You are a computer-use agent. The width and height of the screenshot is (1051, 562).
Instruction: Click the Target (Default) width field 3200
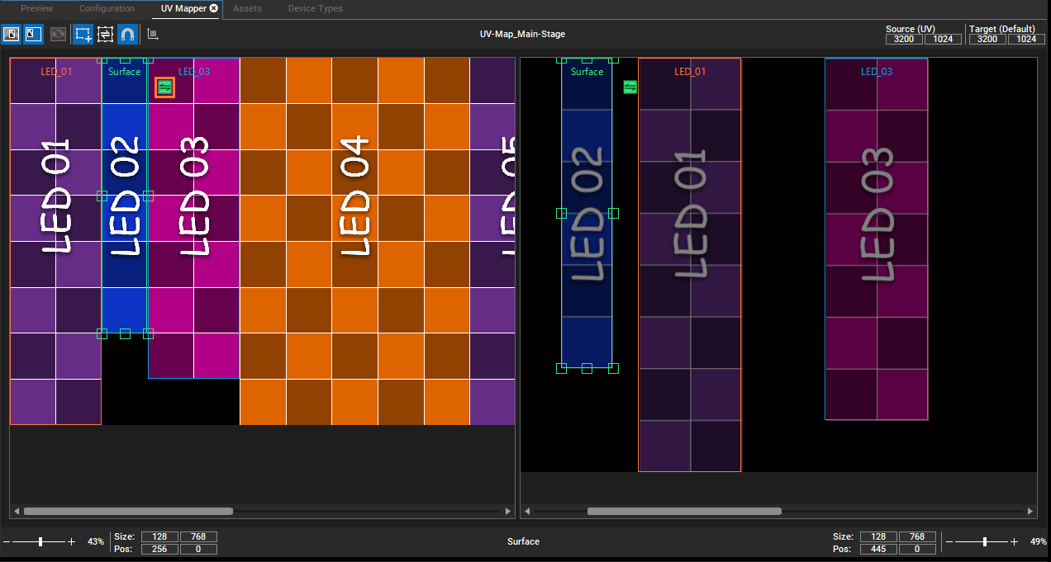pyautogui.click(x=987, y=39)
